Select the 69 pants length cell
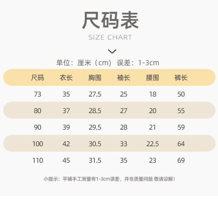Image resolution: width=218 pixels, height=203 pixels. [181, 161]
